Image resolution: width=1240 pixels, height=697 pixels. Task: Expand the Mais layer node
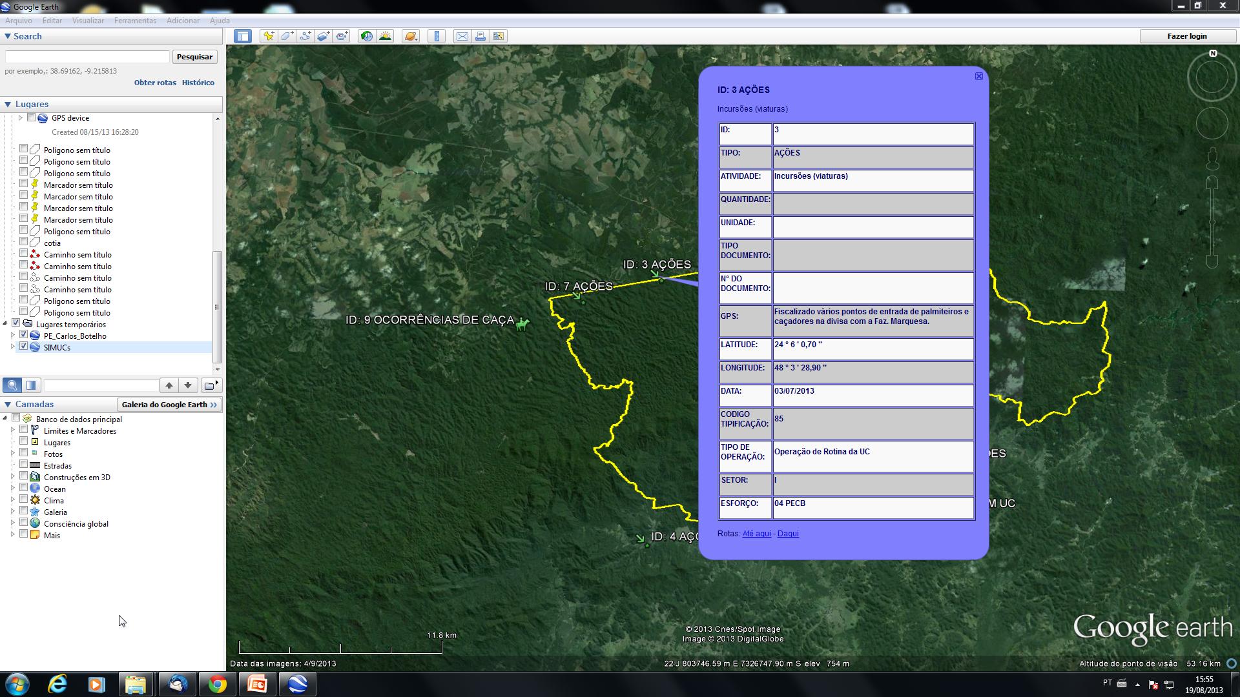[12, 535]
